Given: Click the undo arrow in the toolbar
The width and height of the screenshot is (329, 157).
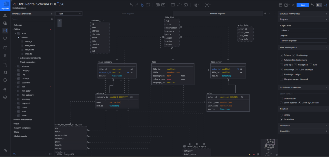Looking at the screenshot, I should pos(131,5).
